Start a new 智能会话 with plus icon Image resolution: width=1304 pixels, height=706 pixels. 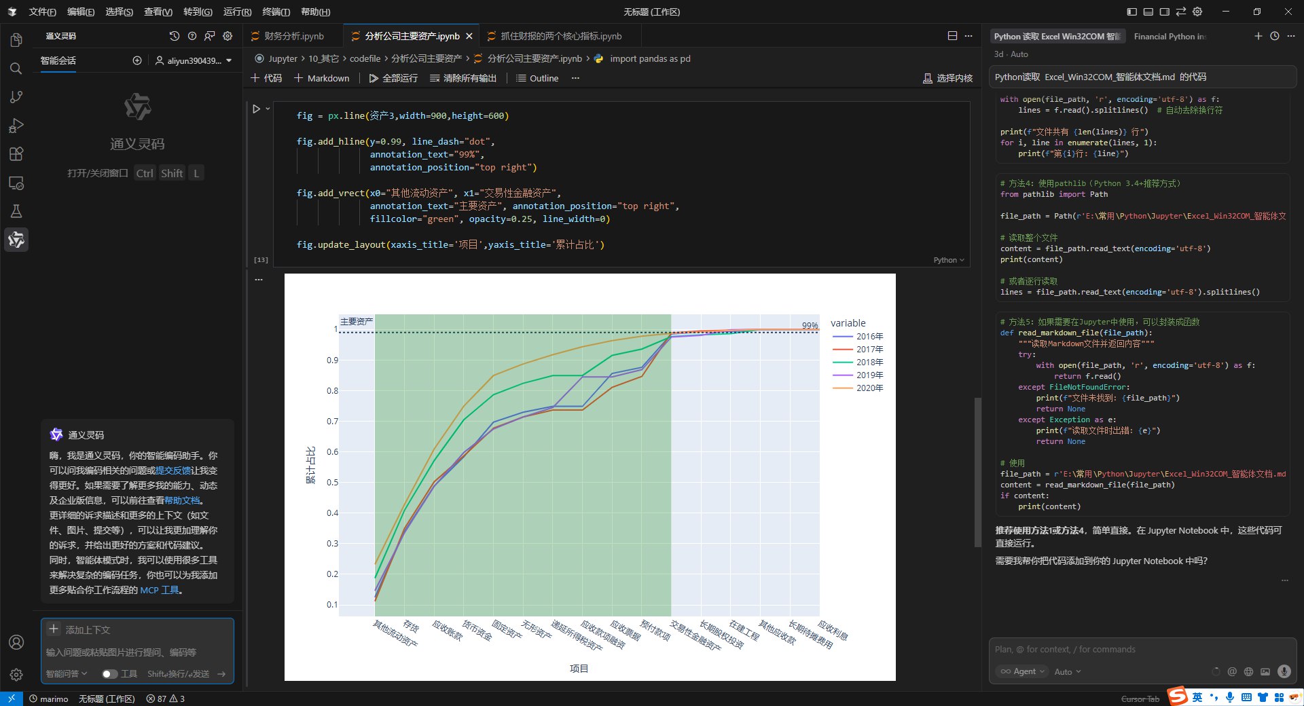(137, 60)
